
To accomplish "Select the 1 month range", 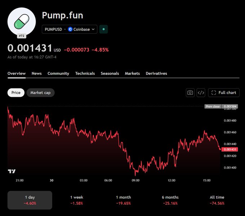I will [x=124, y=200].
